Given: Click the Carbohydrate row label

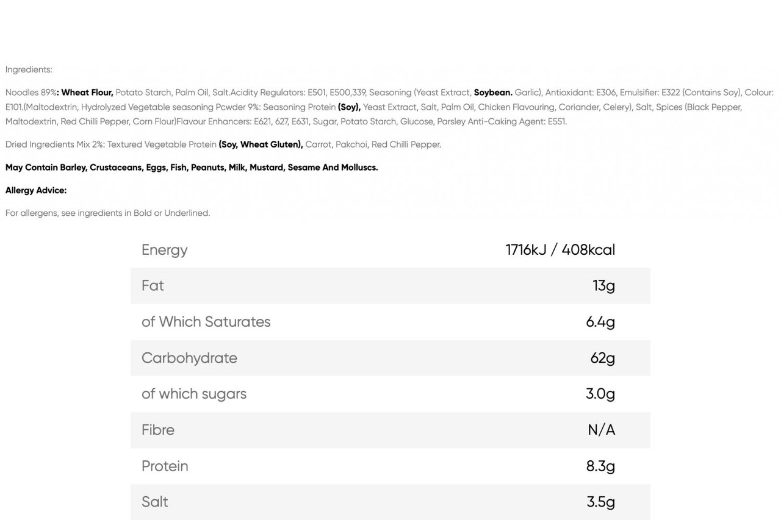Looking at the screenshot, I should click(189, 358).
